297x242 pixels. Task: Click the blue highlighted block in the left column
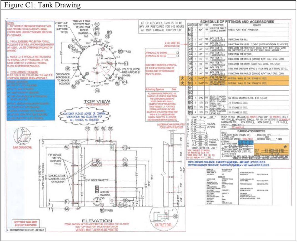point(31,100)
